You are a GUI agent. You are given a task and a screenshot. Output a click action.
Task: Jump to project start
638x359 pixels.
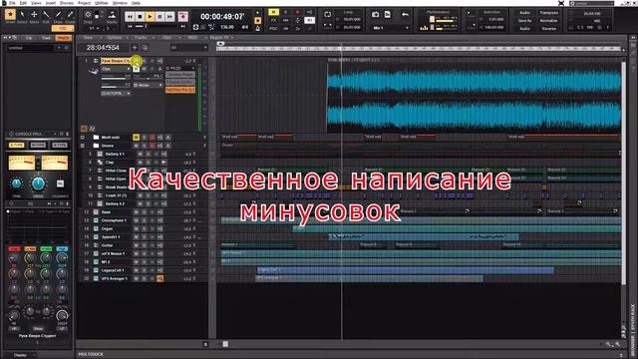click(130, 27)
